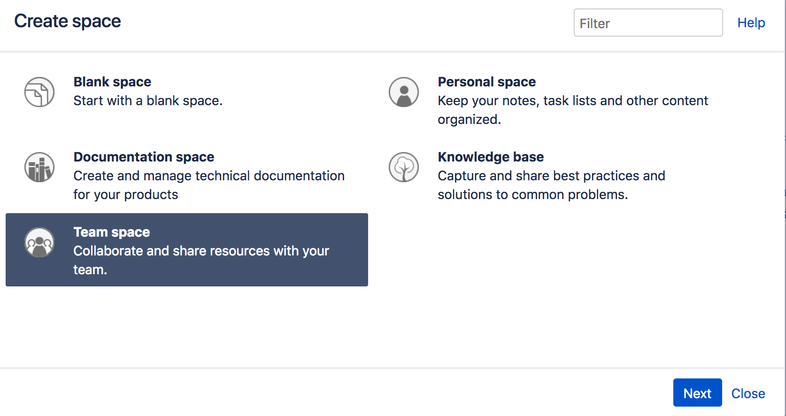Open Help documentation

751,23
